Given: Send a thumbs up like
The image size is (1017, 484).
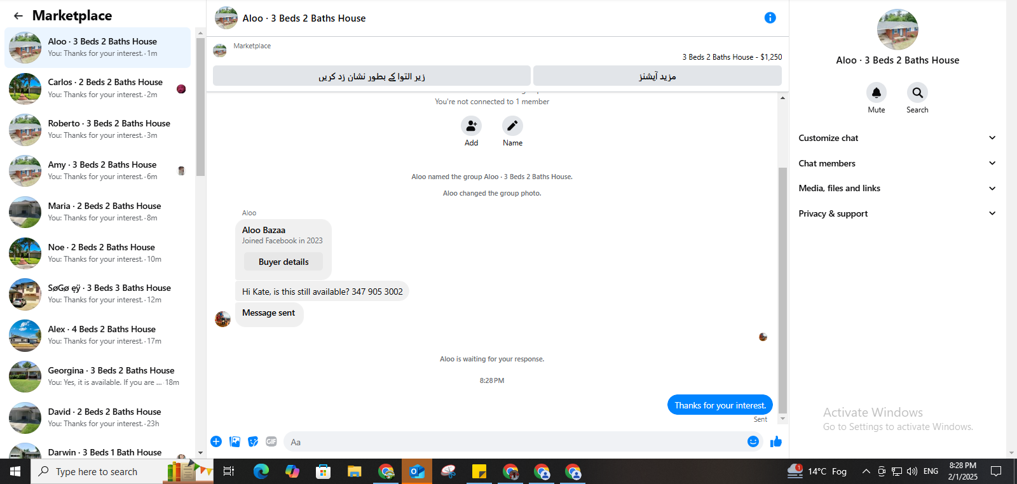Looking at the screenshot, I should click(776, 441).
